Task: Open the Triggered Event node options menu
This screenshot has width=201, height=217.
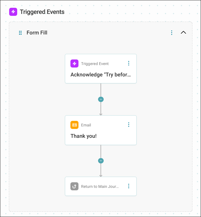Action: coord(129,63)
